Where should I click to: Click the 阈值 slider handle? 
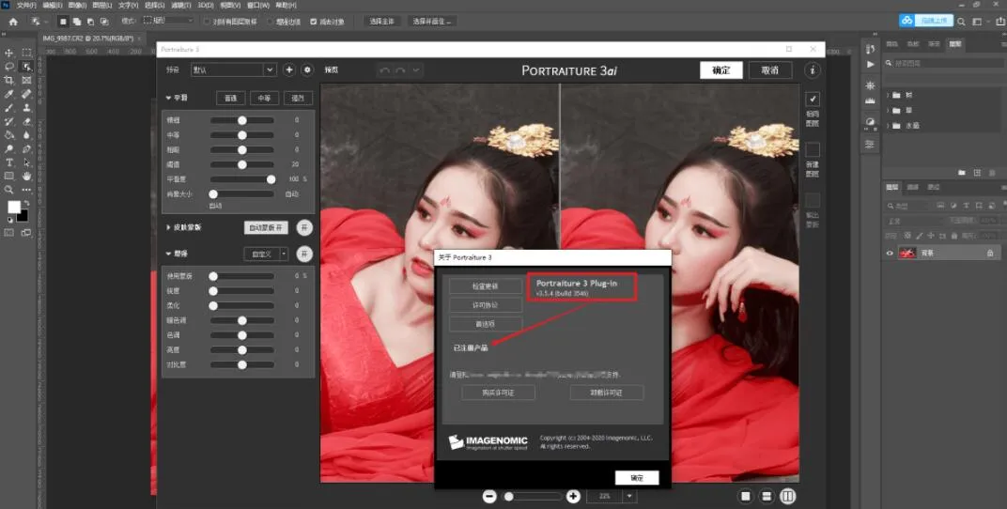tap(242, 164)
